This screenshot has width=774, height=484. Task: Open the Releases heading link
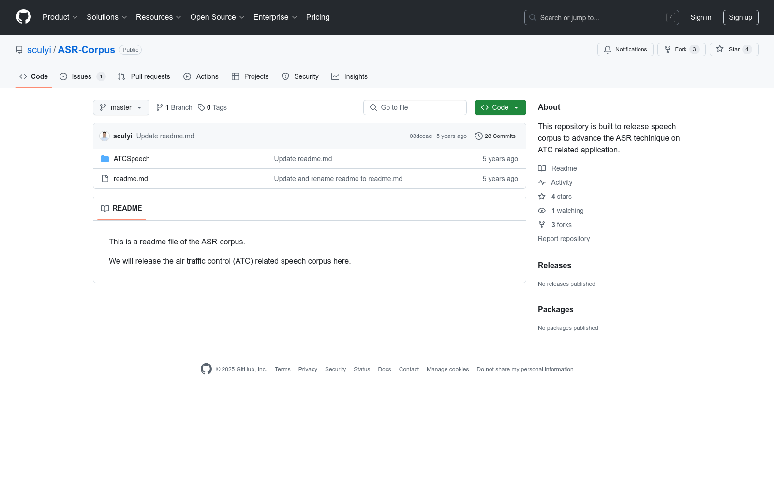(554, 265)
